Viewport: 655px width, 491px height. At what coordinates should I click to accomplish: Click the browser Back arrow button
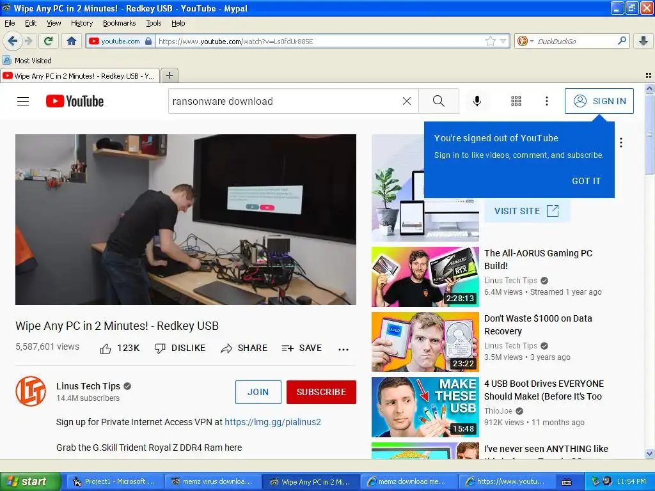12,41
